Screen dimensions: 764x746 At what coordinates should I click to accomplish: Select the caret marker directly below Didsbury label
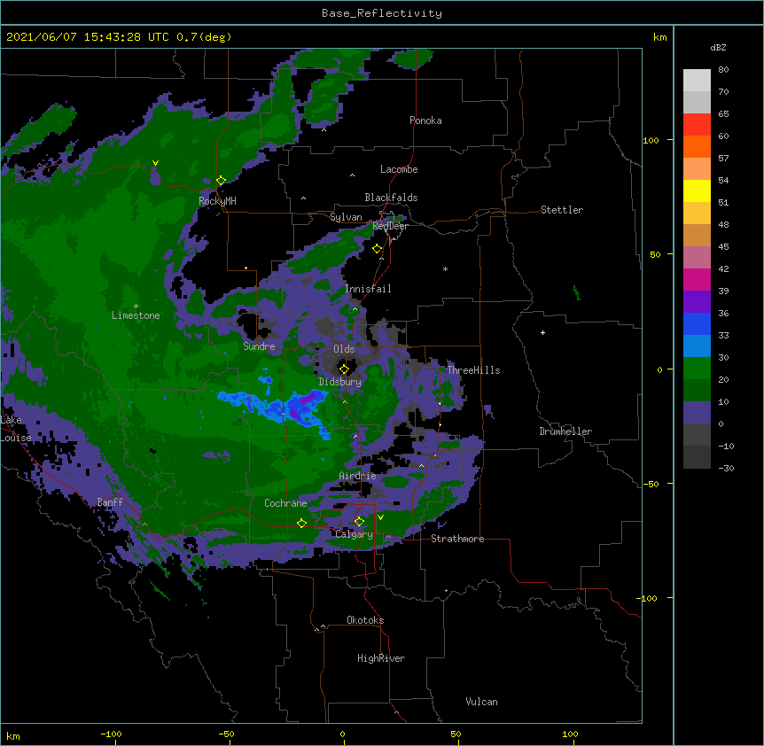point(345,401)
